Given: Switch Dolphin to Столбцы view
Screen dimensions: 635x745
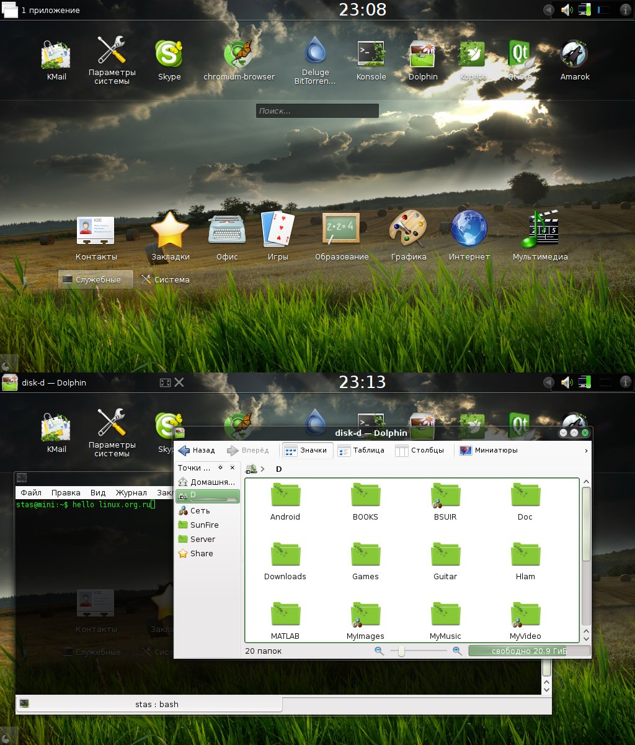Looking at the screenshot, I should [x=420, y=450].
